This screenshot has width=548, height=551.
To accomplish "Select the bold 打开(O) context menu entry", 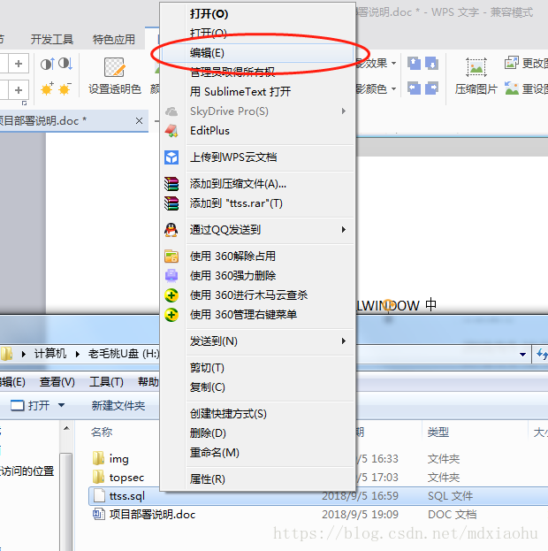I will (209, 13).
